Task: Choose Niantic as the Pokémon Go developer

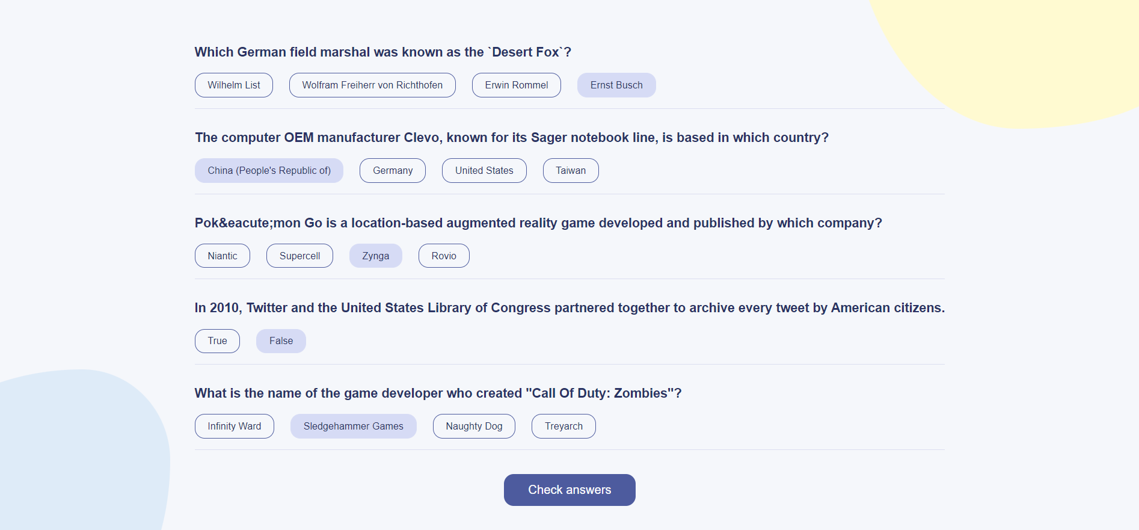Action: pos(223,256)
